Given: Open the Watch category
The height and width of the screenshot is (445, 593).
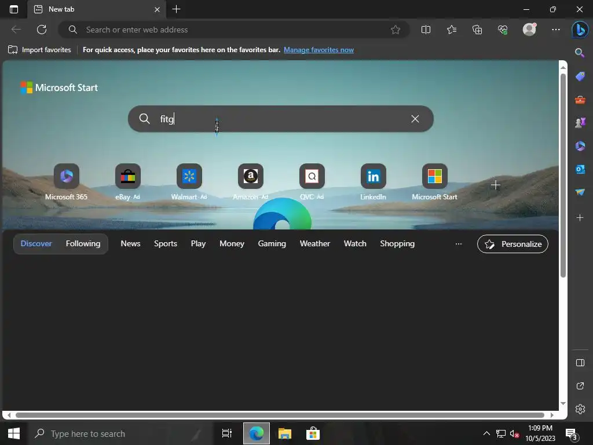Looking at the screenshot, I should 355,243.
